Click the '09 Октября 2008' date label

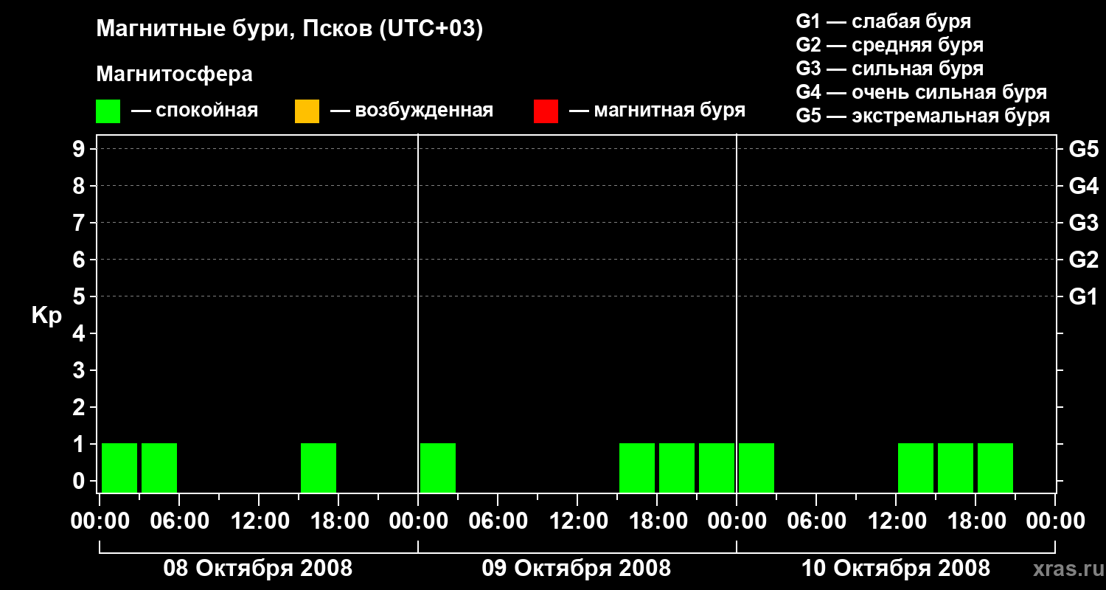tap(577, 569)
